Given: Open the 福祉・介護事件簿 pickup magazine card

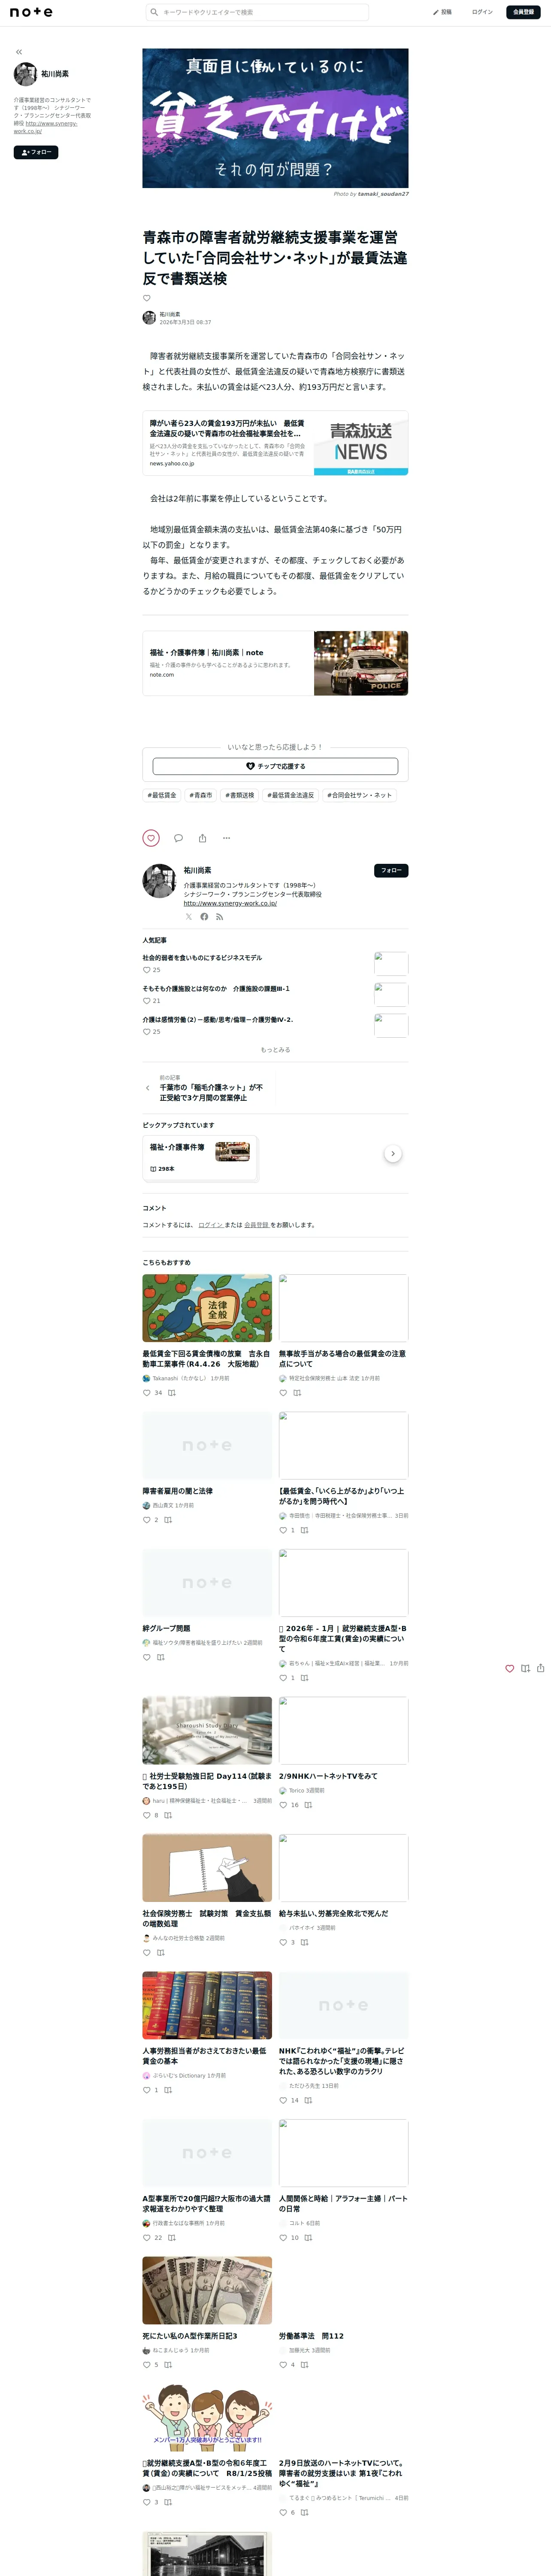Looking at the screenshot, I should 200,1158.
